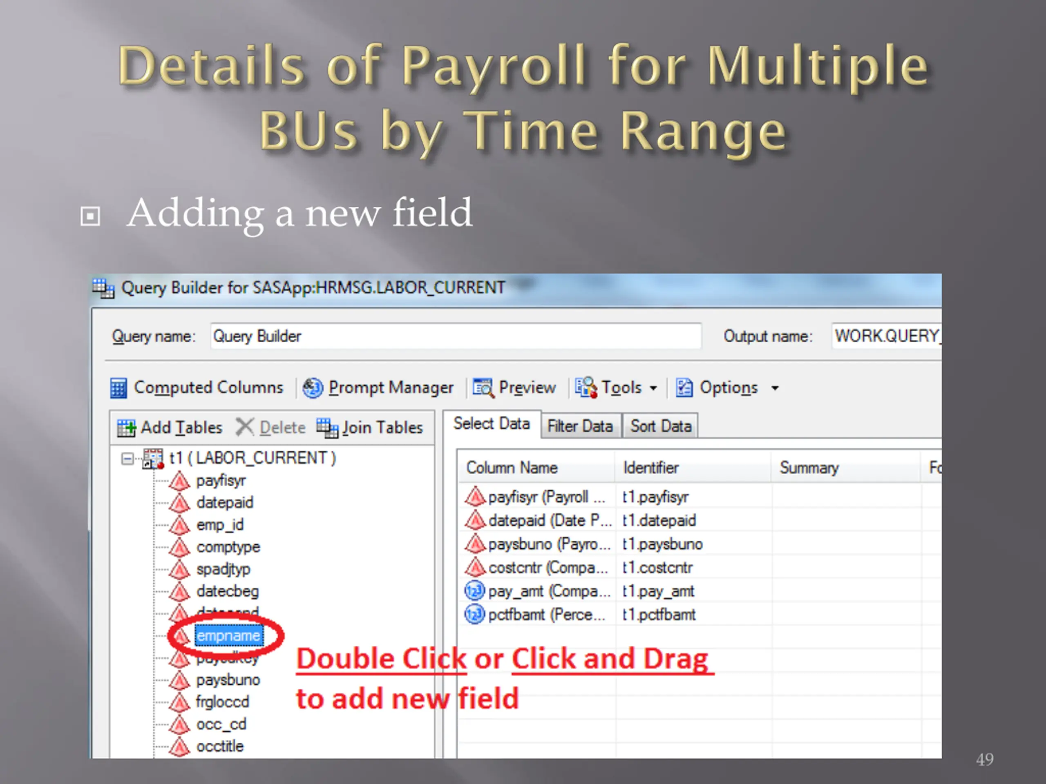Select occtitle field name in tree

click(220, 747)
